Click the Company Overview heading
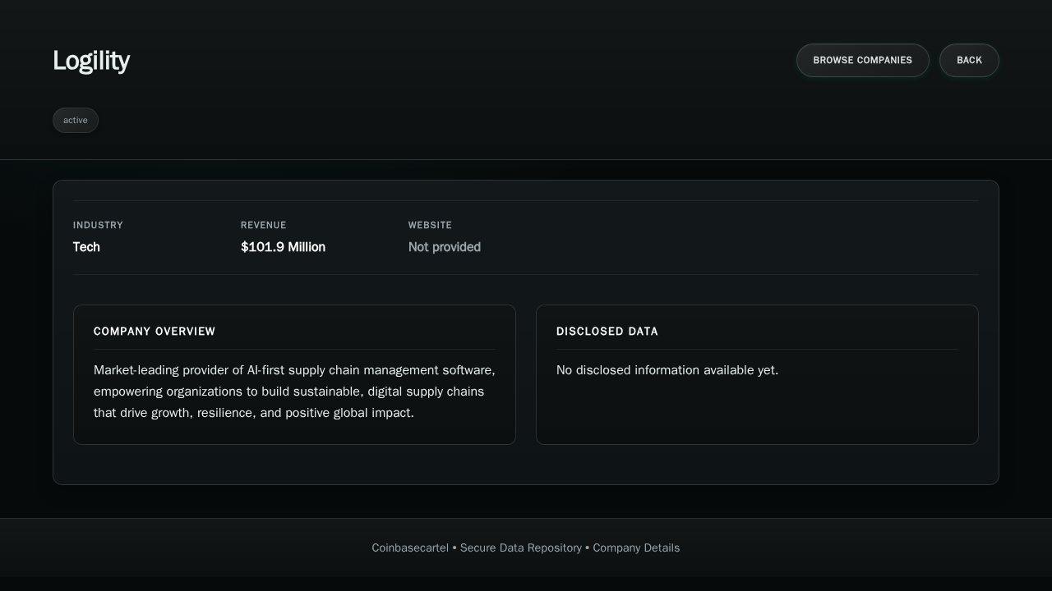1052x591 pixels. coord(155,332)
